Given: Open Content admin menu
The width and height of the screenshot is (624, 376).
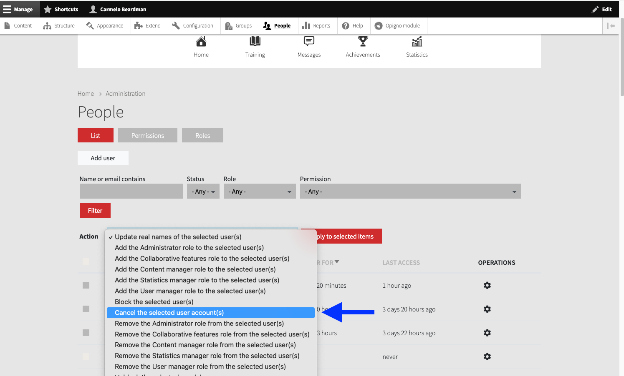Looking at the screenshot, I should 18,25.
